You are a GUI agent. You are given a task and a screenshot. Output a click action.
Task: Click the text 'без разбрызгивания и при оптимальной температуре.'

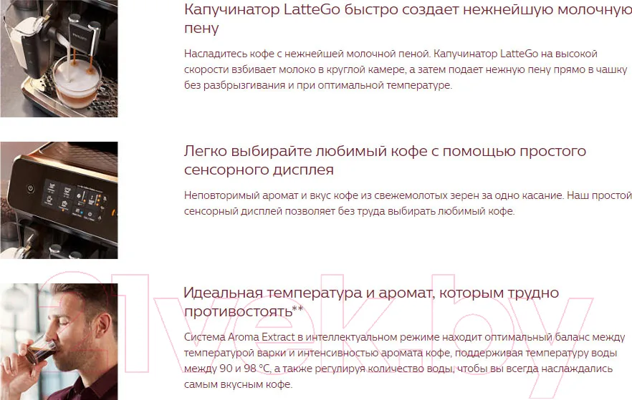pos(318,85)
